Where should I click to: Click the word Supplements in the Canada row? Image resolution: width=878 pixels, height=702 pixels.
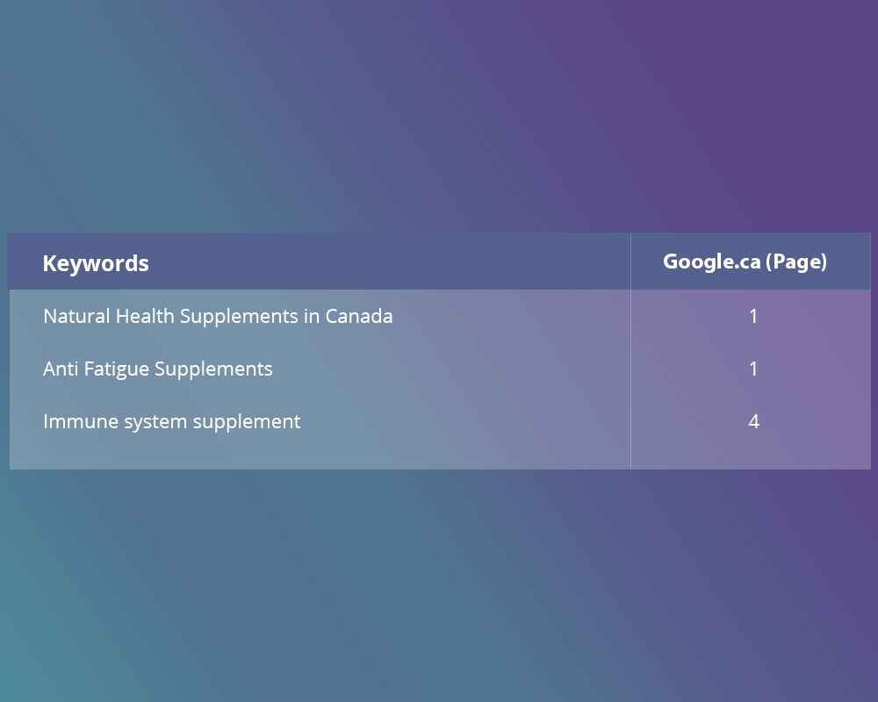pos(239,317)
